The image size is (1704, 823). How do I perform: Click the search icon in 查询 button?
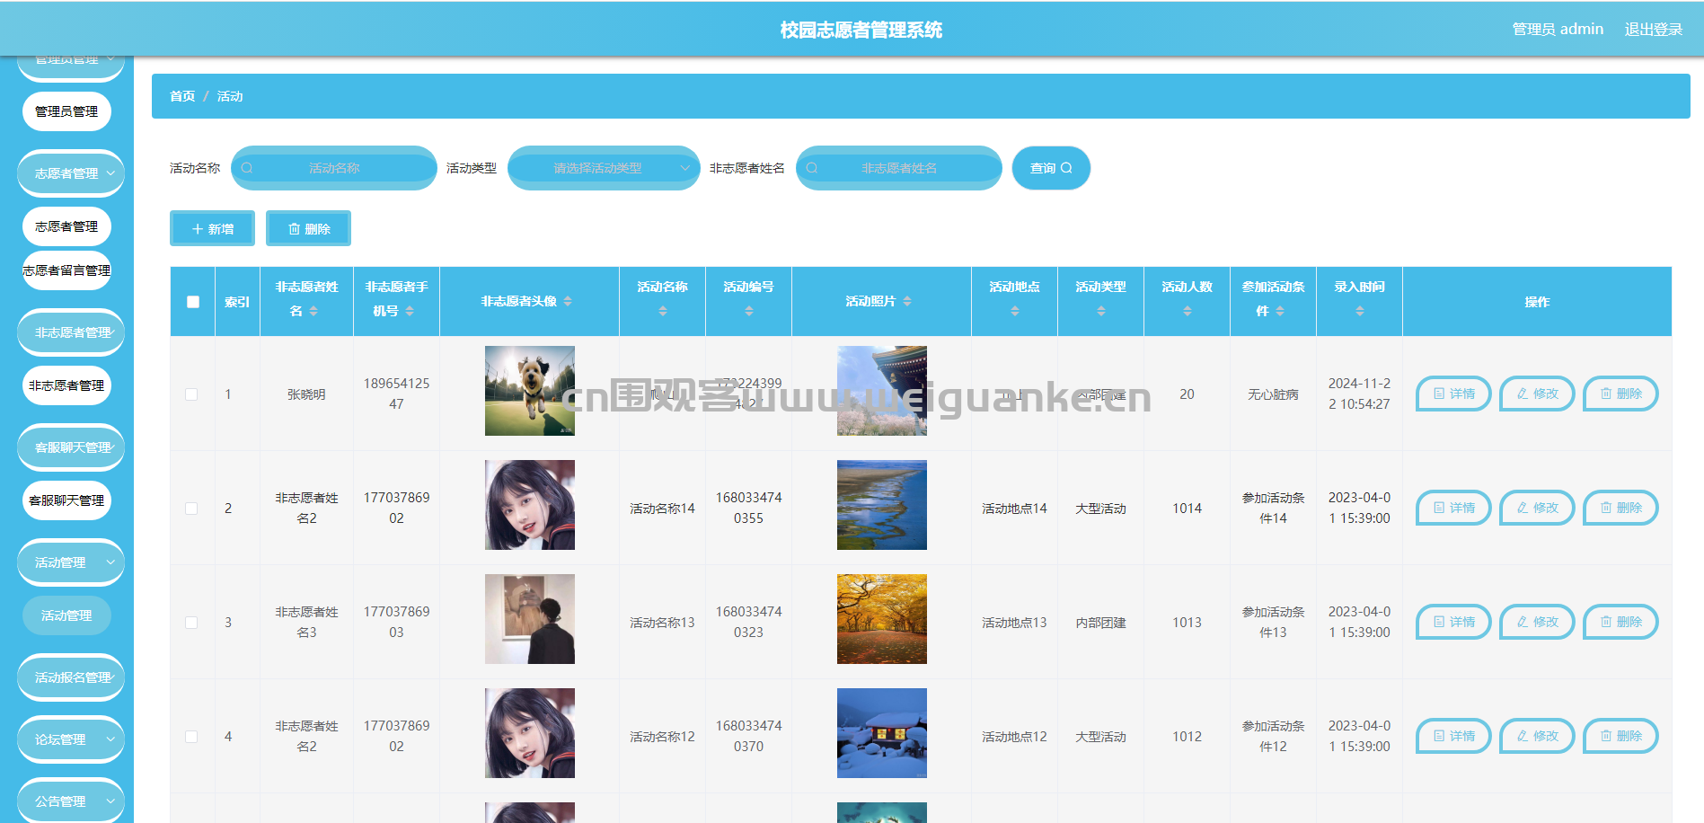coord(1066,168)
